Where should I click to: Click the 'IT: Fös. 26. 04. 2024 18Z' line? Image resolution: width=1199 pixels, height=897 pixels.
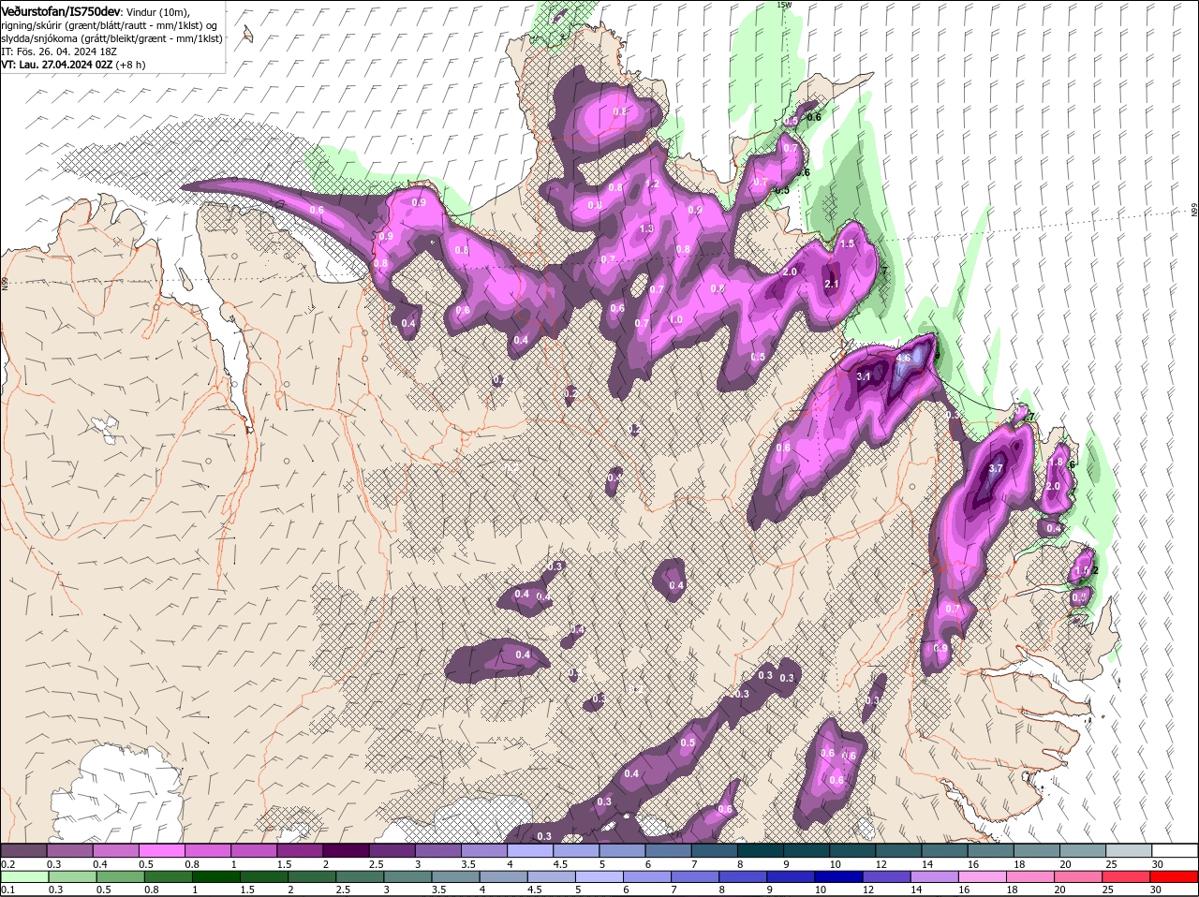[x=60, y=51]
